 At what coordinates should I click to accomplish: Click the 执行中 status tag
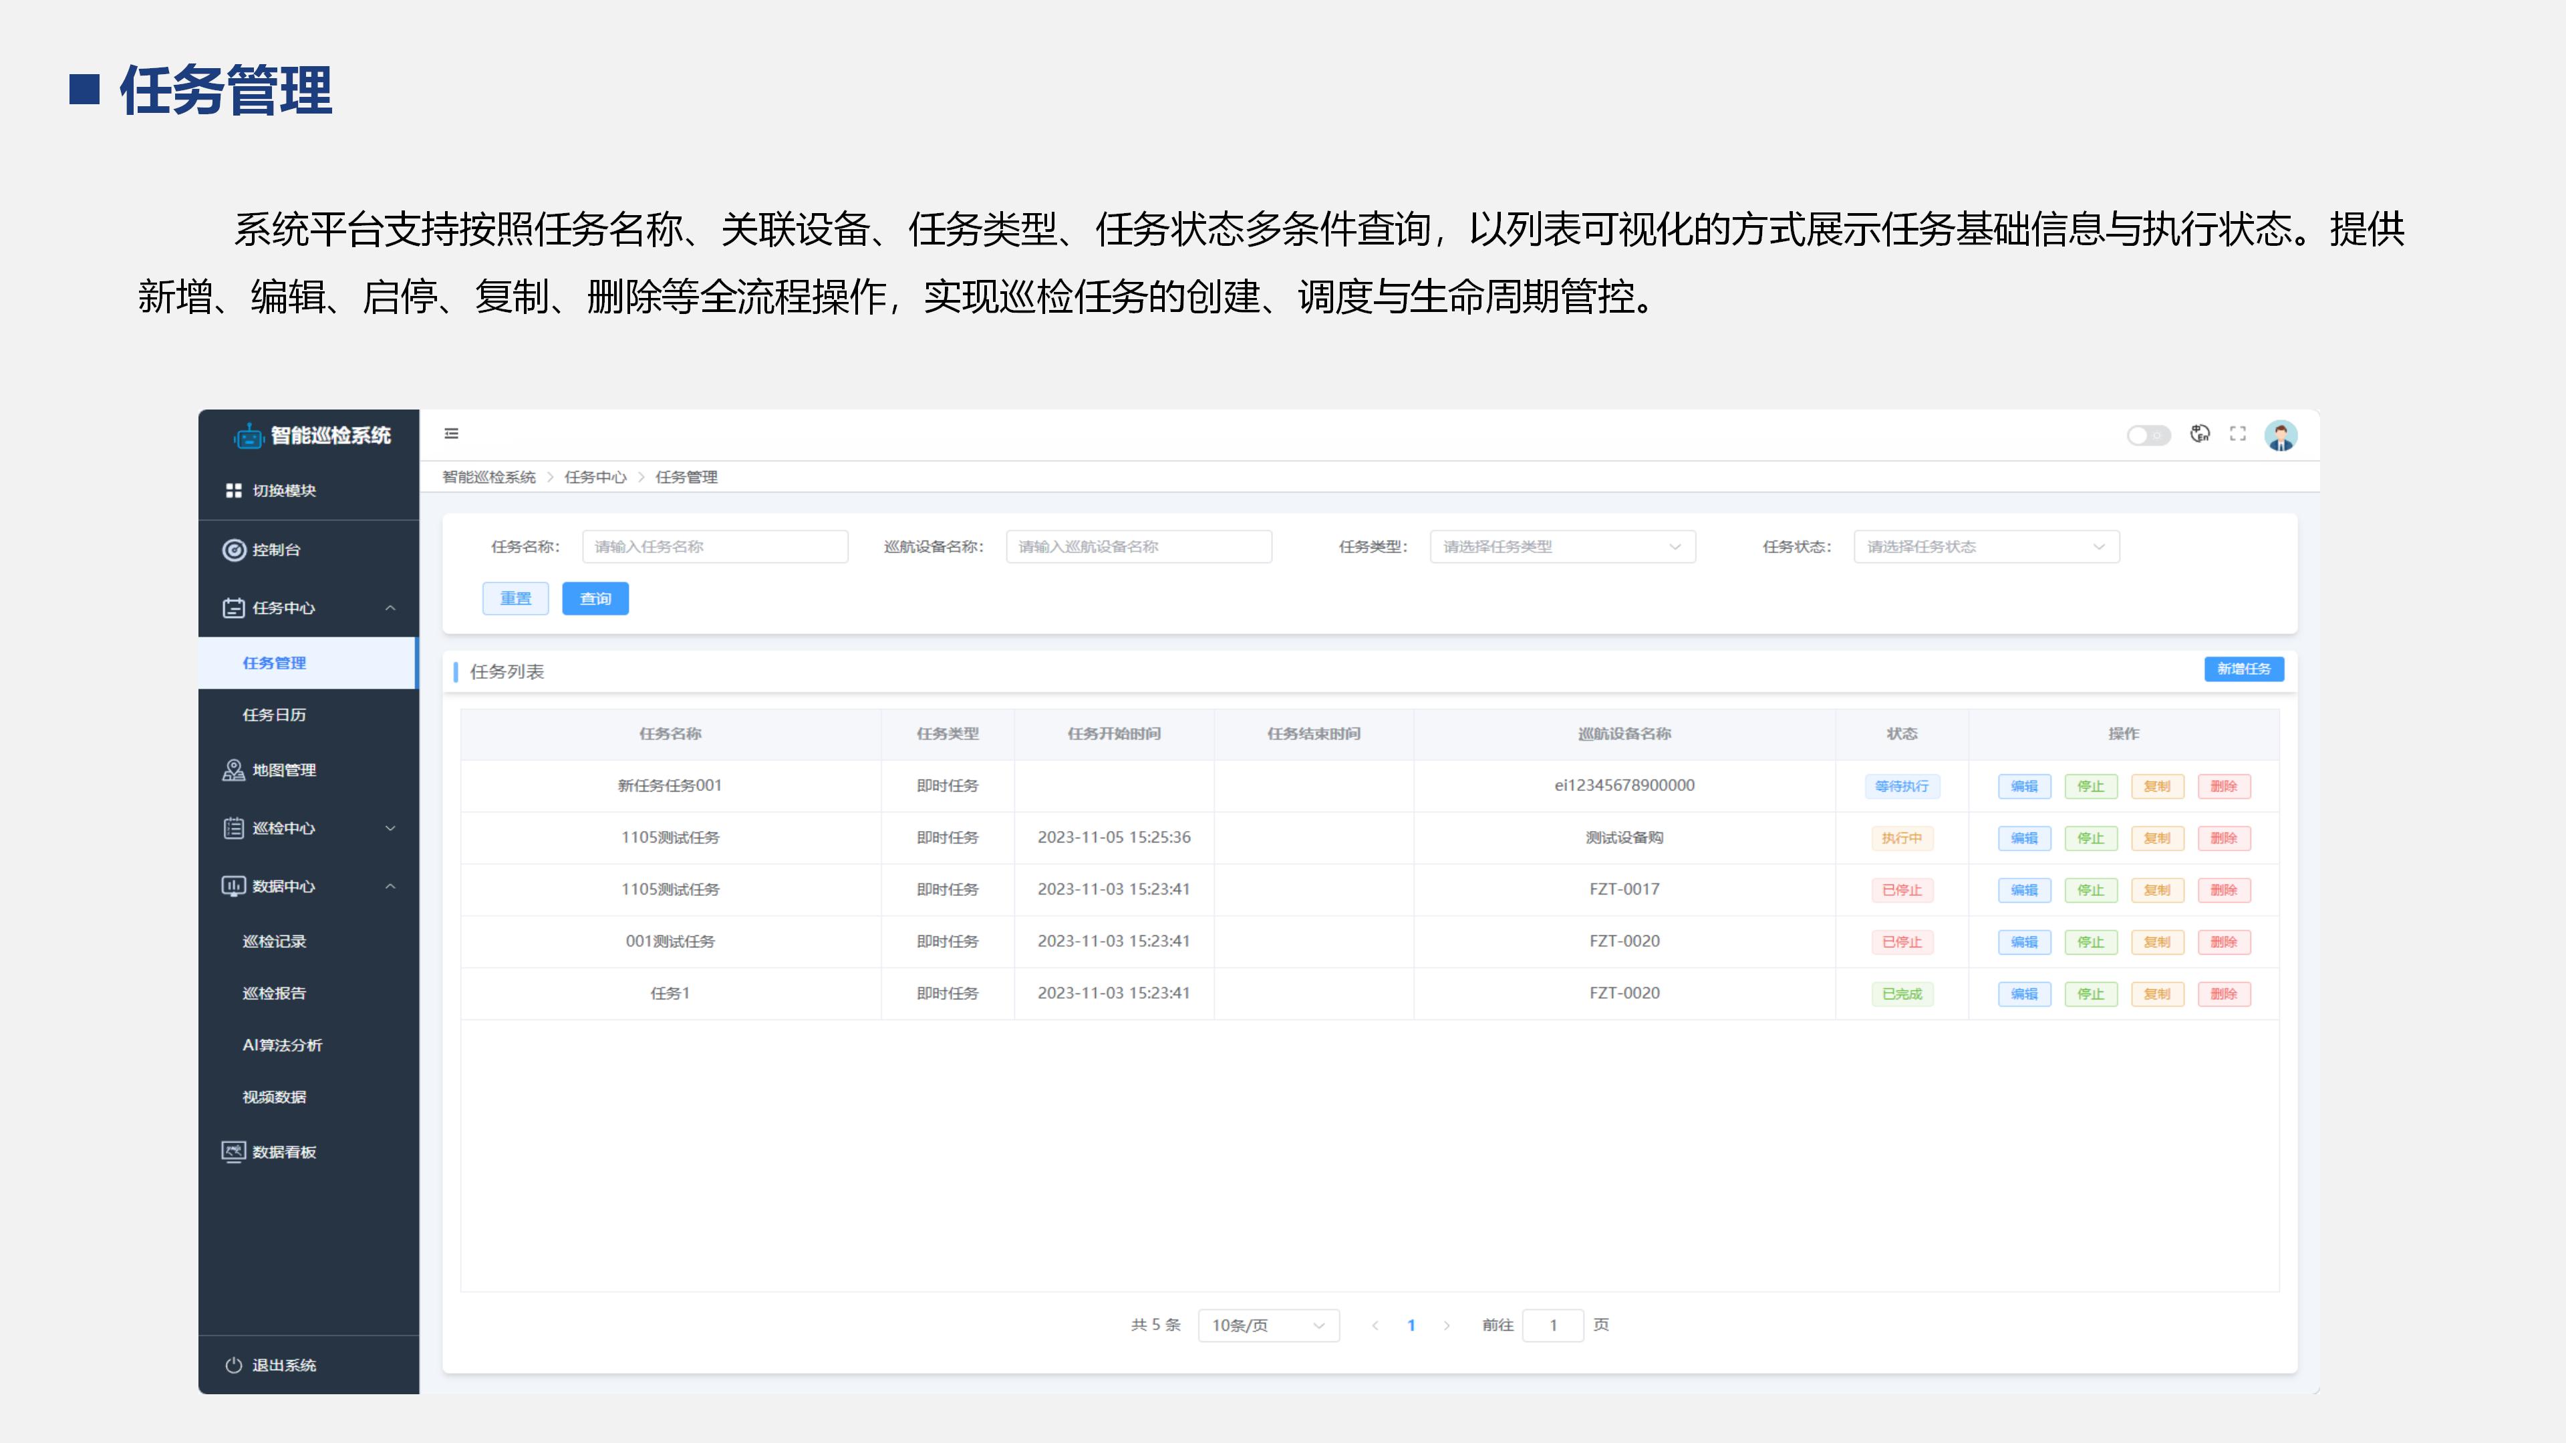(x=1902, y=838)
